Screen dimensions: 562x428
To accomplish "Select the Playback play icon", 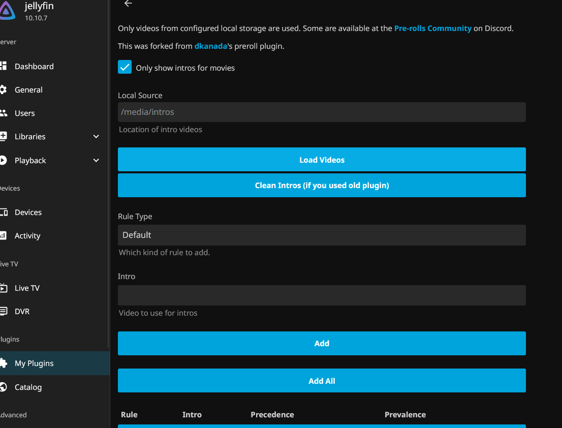I will [x=3, y=160].
